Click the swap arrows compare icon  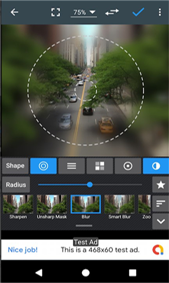[x=112, y=12]
